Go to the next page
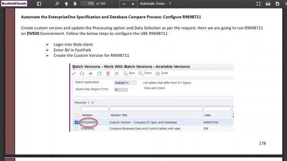Image resolution: width=287 pixels, height=161 pixels. coord(75,4)
